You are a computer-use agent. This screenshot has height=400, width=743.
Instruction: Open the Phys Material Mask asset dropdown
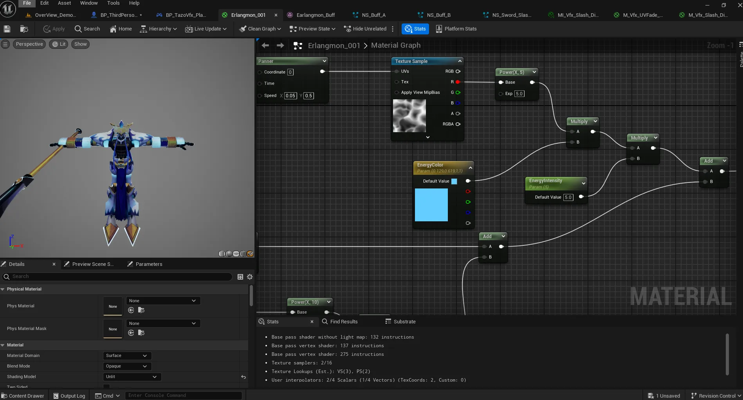click(x=163, y=323)
